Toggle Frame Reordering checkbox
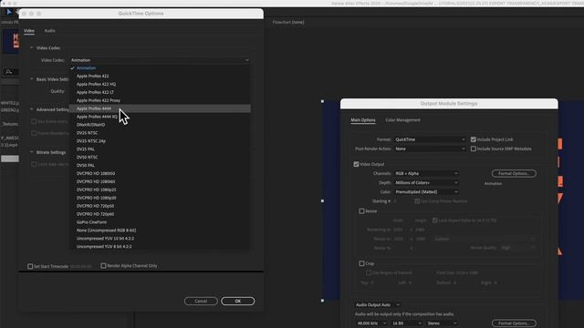Screen dimensions: 584x328 click(x=34, y=133)
